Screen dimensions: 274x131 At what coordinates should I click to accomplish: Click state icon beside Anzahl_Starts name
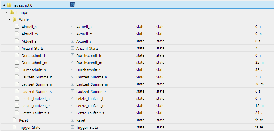72,48
